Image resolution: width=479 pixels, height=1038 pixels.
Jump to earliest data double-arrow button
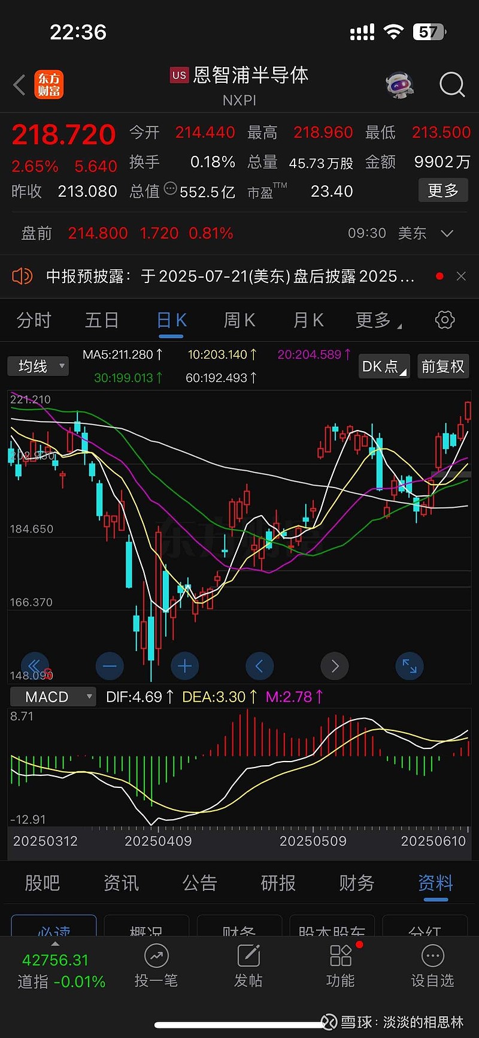point(35,666)
